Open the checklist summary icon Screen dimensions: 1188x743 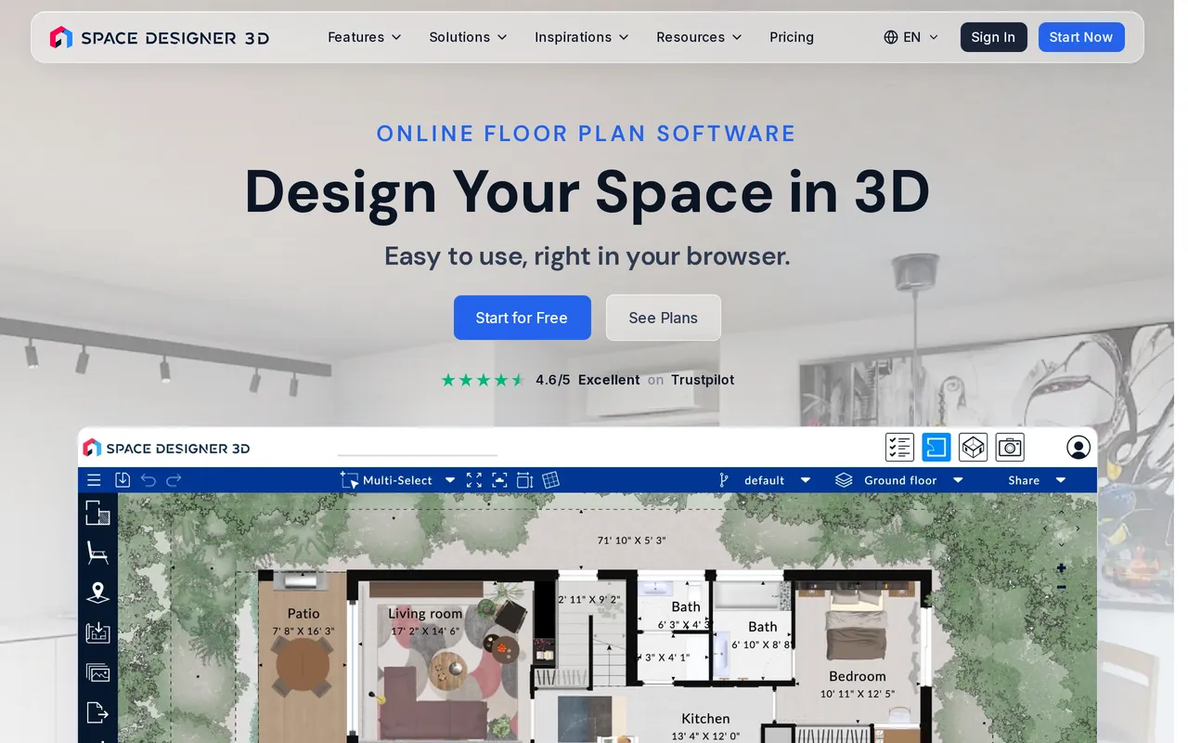899,448
